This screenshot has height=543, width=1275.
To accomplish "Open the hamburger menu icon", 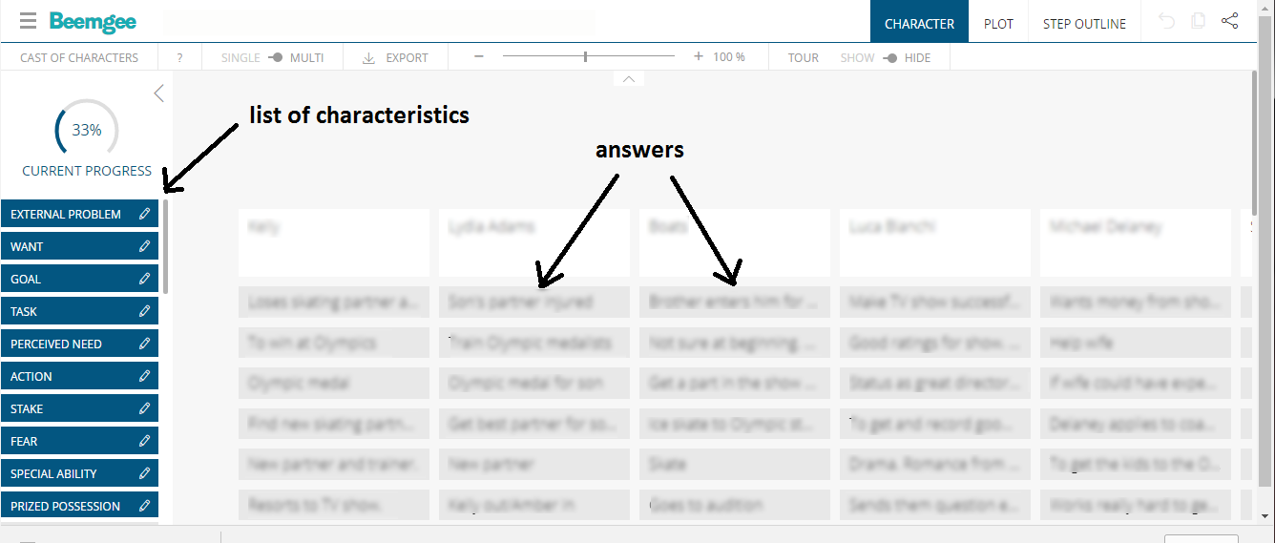I will [28, 21].
